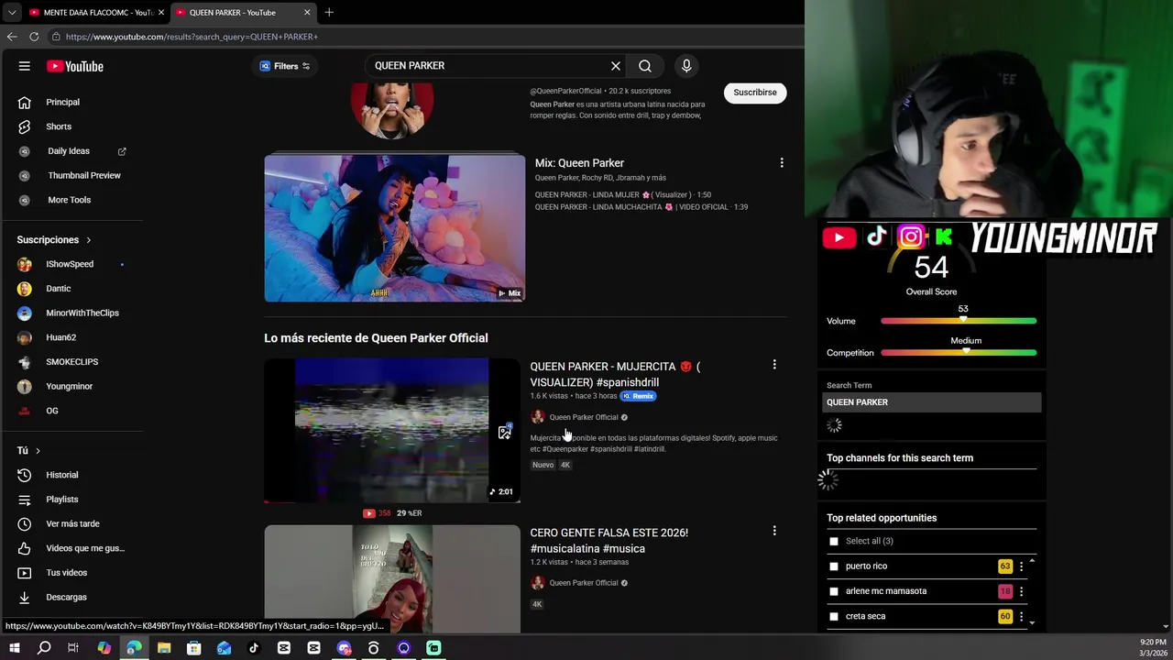Open File Explorer from the taskbar

(164, 648)
